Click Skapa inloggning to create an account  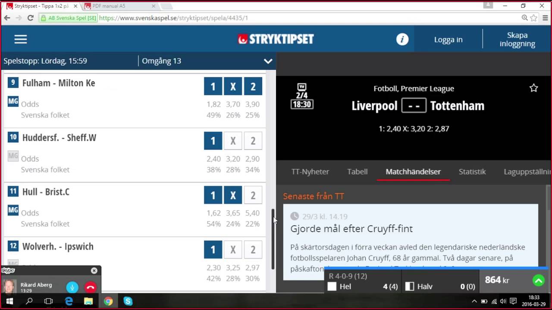click(517, 39)
